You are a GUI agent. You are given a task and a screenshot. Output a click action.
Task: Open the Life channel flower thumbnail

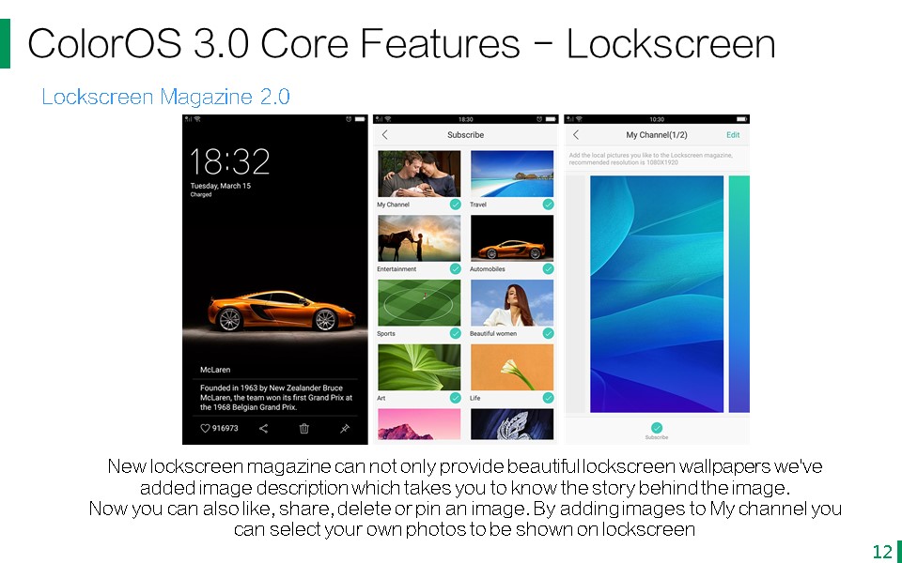coord(512,368)
